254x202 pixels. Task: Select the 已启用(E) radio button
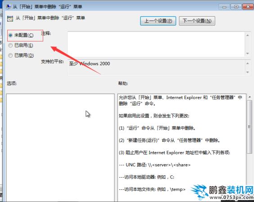click(x=10, y=46)
